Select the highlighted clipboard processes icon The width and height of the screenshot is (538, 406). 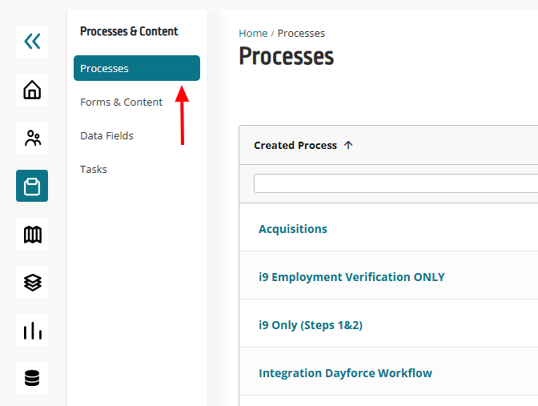(x=32, y=186)
